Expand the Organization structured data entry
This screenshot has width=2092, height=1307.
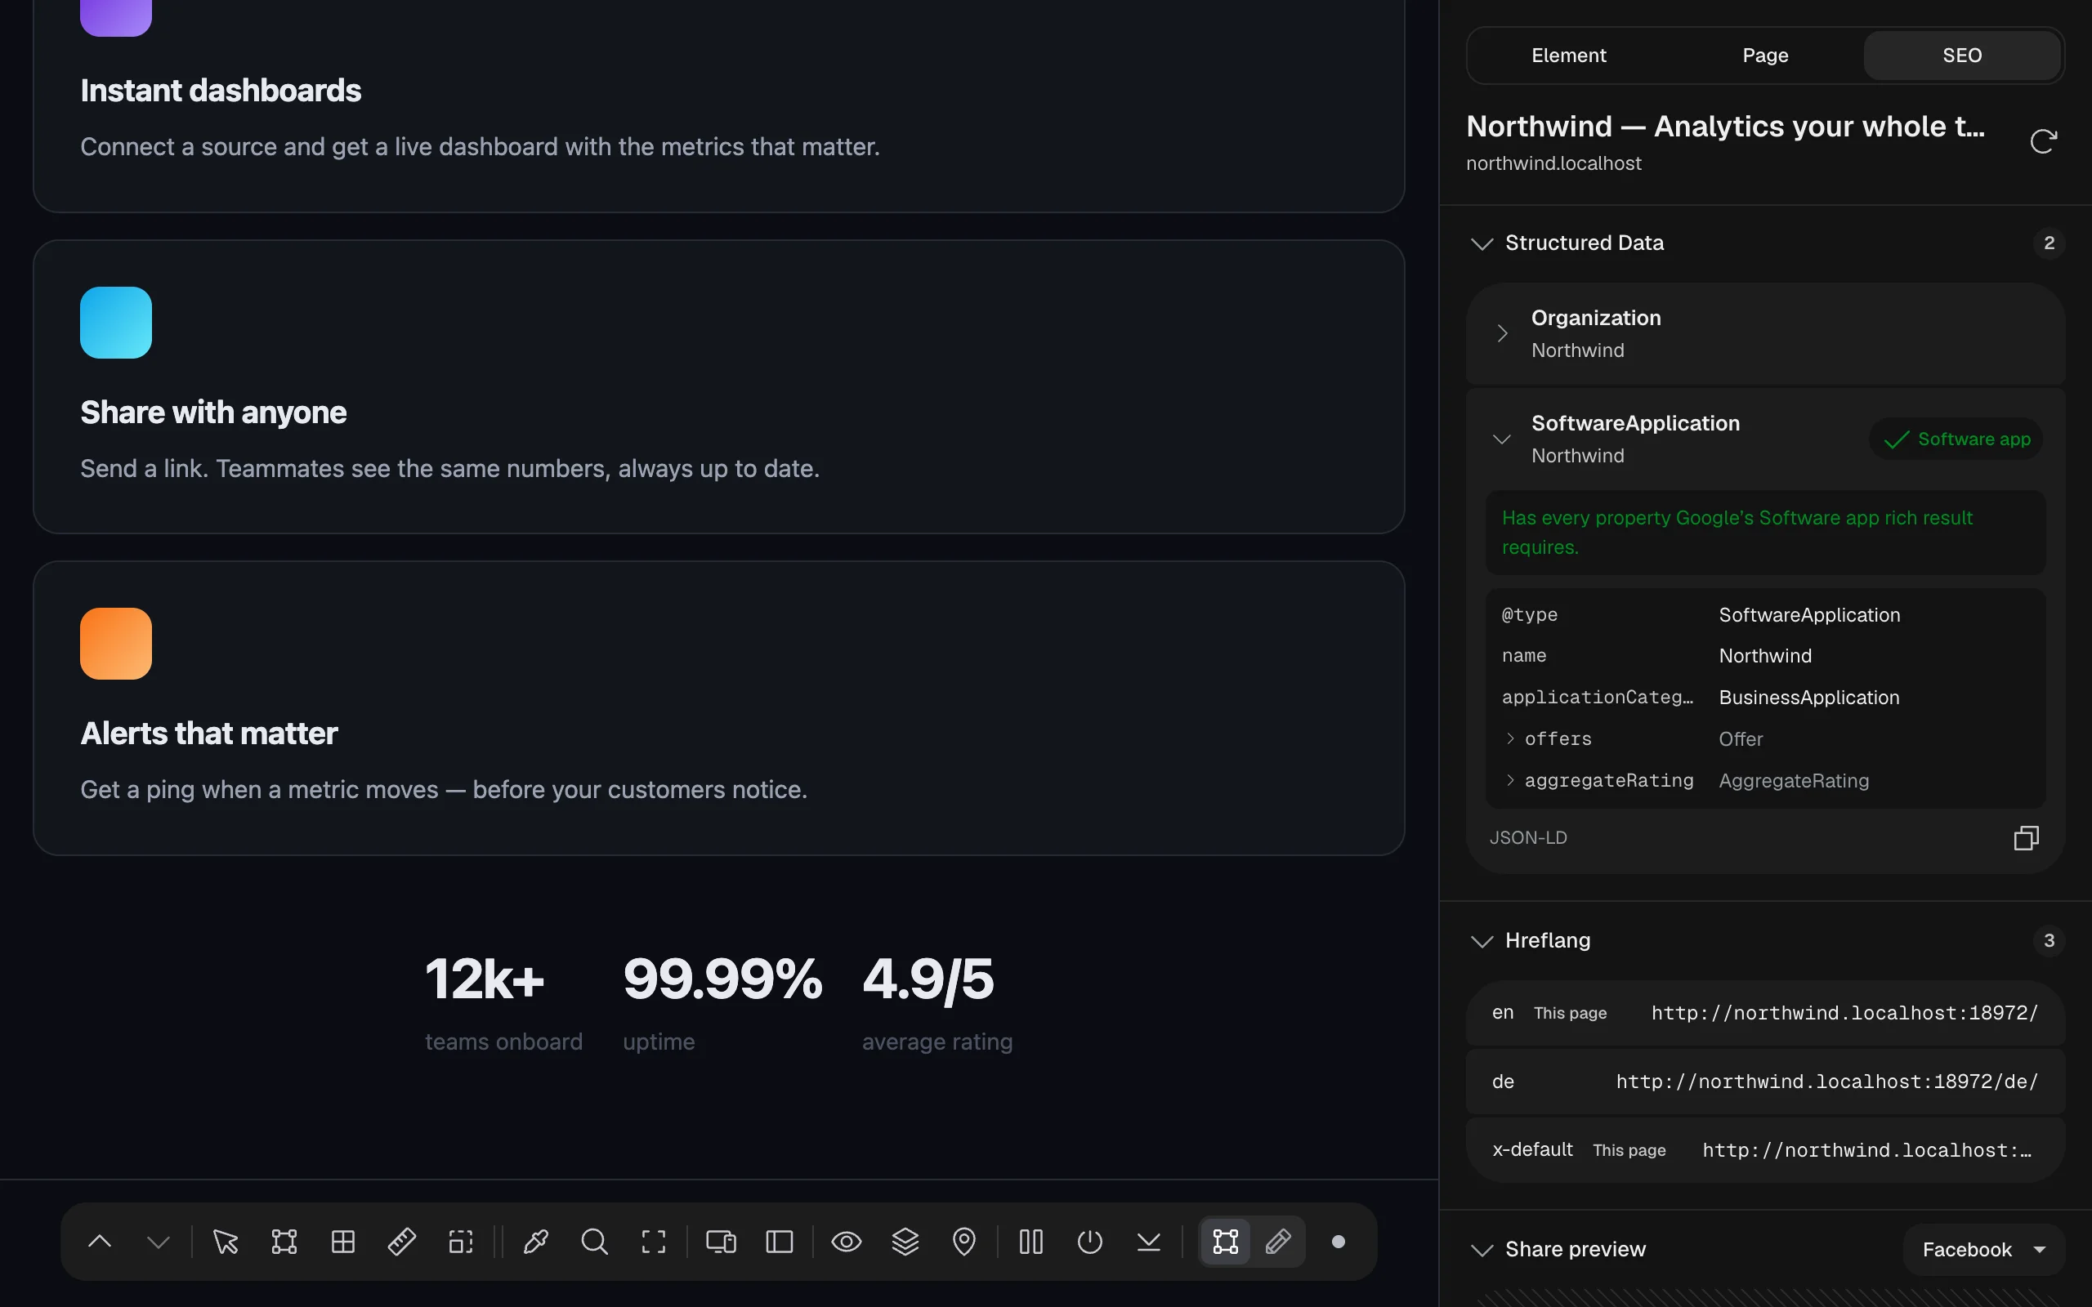[x=1501, y=333]
